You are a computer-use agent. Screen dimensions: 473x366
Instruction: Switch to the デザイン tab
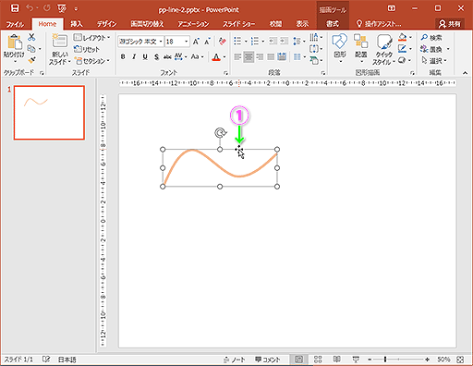click(107, 24)
